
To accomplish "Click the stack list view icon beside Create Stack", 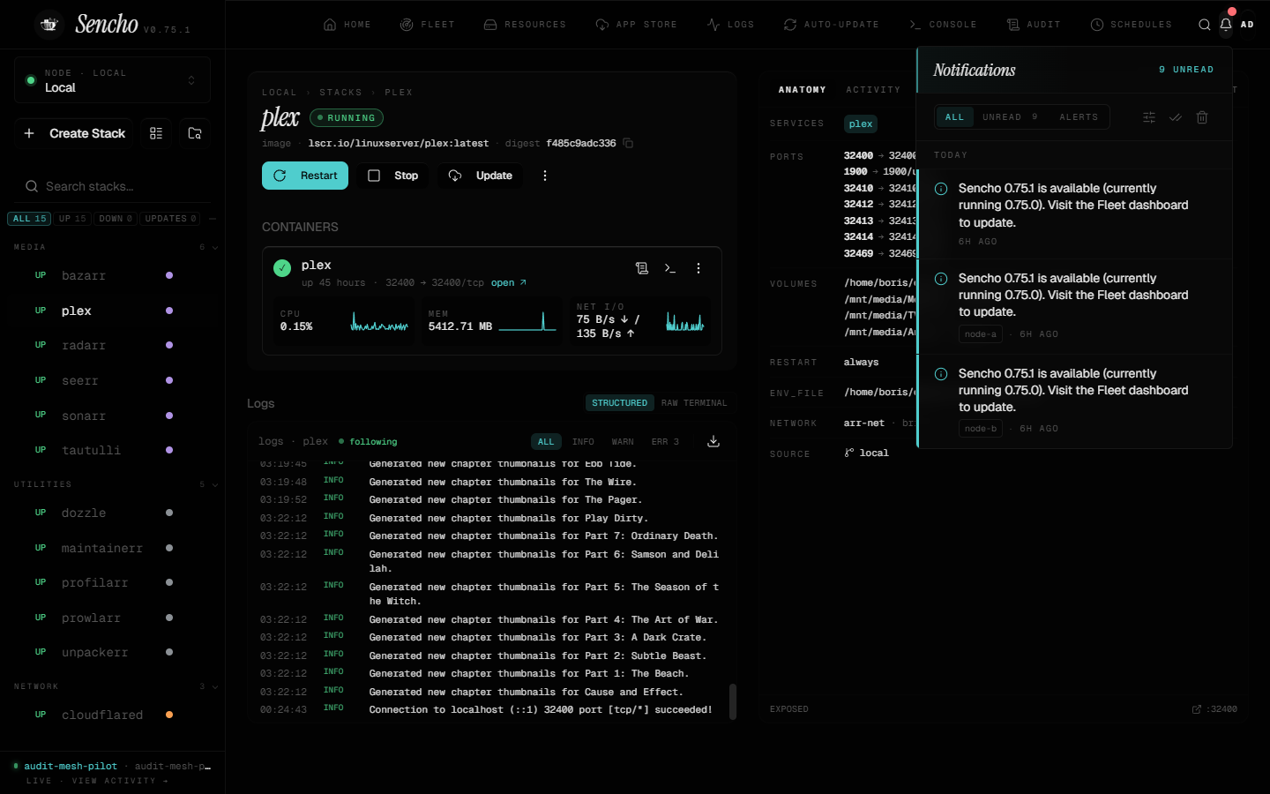I will [x=156, y=133].
